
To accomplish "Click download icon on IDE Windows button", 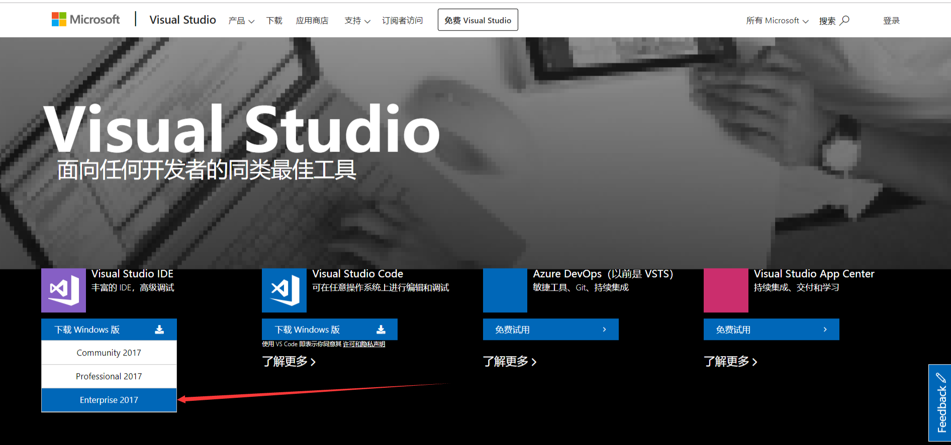I will tap(159, 329).
